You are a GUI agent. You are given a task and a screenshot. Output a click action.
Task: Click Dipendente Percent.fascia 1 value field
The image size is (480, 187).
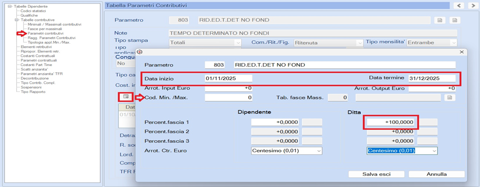point(275,122)
